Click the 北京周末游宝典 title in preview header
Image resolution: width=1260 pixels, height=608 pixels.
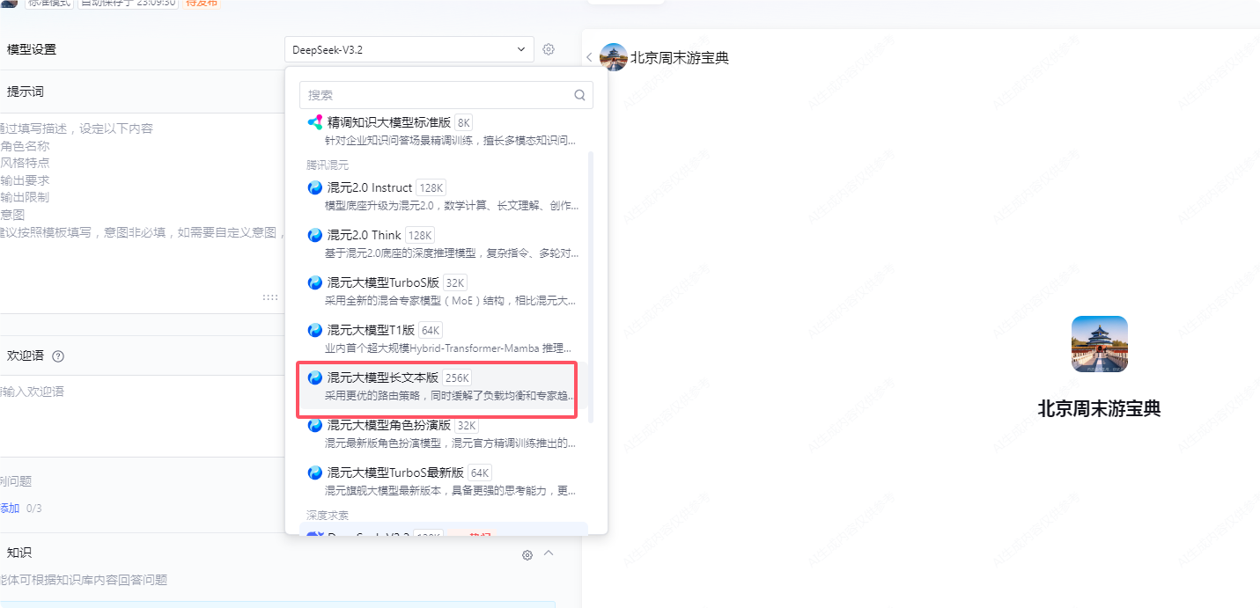coord(680,58)
